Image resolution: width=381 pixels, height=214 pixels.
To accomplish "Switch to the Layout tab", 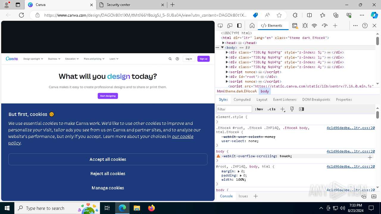I will coord(262,100).
